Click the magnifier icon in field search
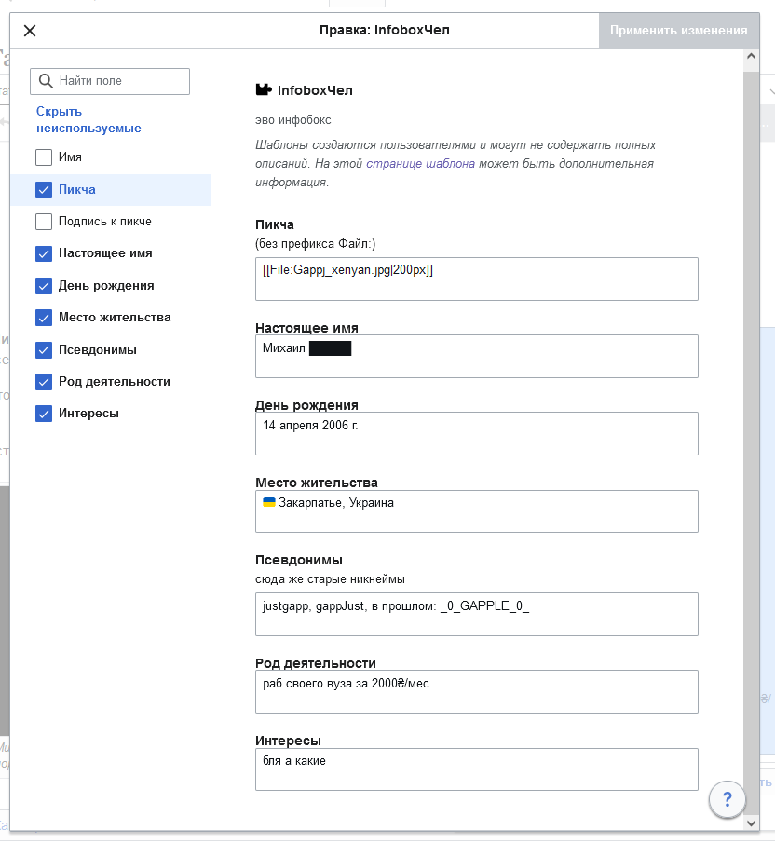 [x=46, y=81]
